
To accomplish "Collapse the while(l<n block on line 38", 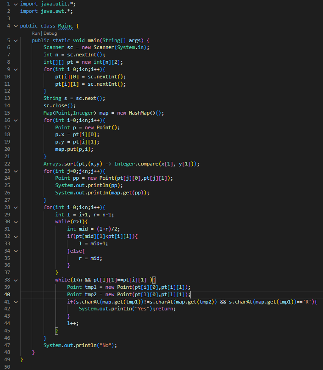I will (16, 280).
